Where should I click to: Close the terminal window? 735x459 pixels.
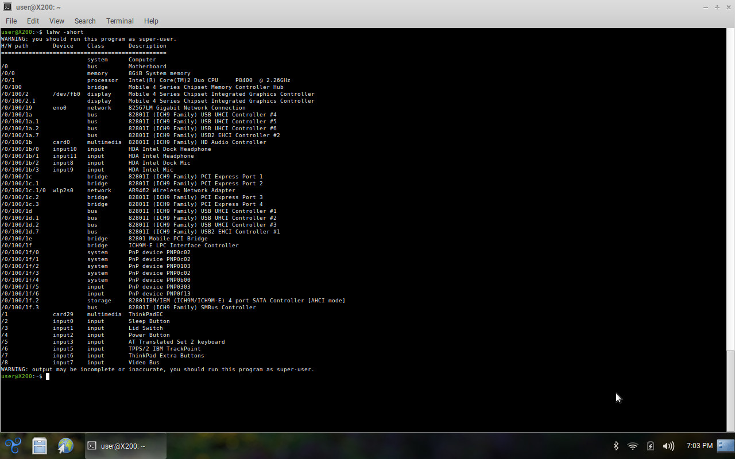[x=728, y=7]
